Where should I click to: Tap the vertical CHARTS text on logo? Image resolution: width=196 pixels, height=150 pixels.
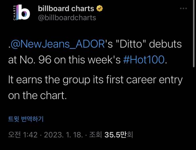click(14, 12)
